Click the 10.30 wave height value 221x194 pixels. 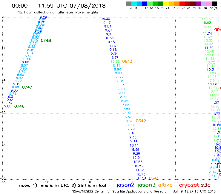click(106, 19)
